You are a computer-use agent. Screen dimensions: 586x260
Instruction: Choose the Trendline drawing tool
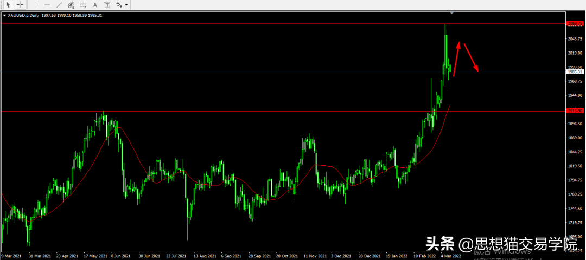point(59,5)
